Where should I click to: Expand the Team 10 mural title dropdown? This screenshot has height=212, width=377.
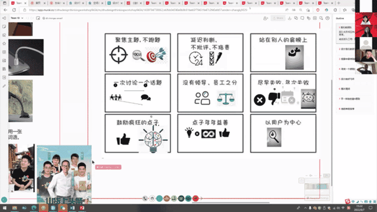17,18
